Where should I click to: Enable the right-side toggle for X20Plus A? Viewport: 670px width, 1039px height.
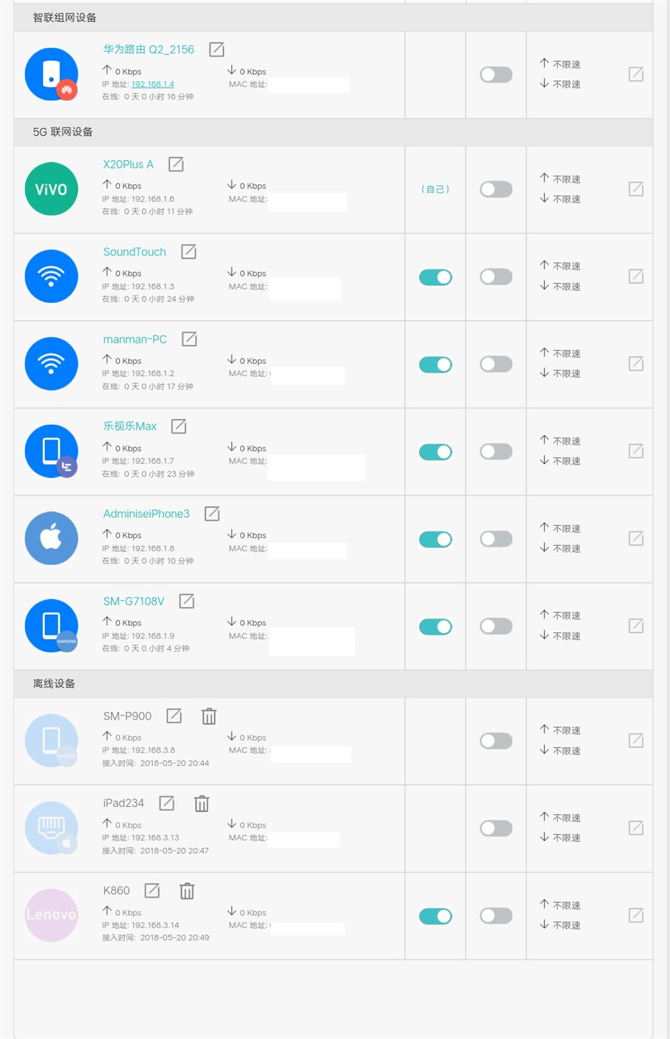click(495, 189)
